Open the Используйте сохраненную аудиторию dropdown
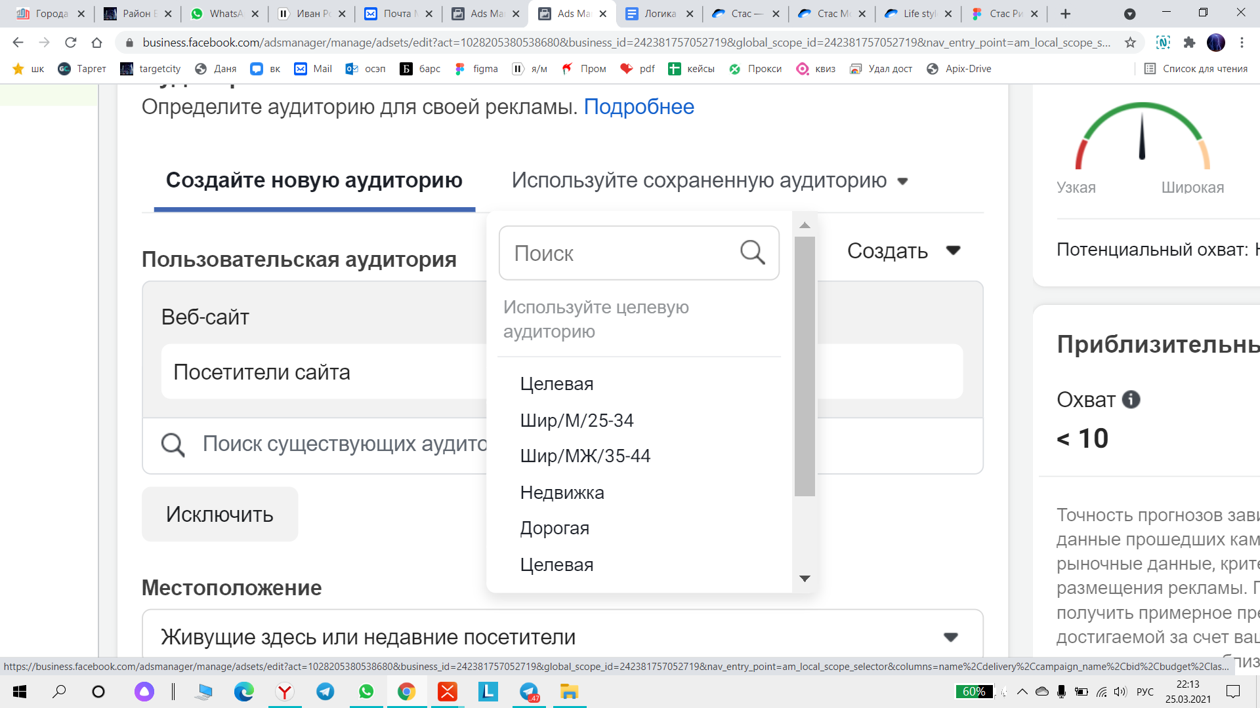The image size is (1260, 708). coord(710,180)
